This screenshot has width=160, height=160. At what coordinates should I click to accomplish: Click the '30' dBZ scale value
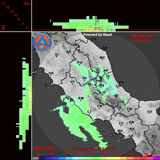pyautogui.click(x=106, y=154)
